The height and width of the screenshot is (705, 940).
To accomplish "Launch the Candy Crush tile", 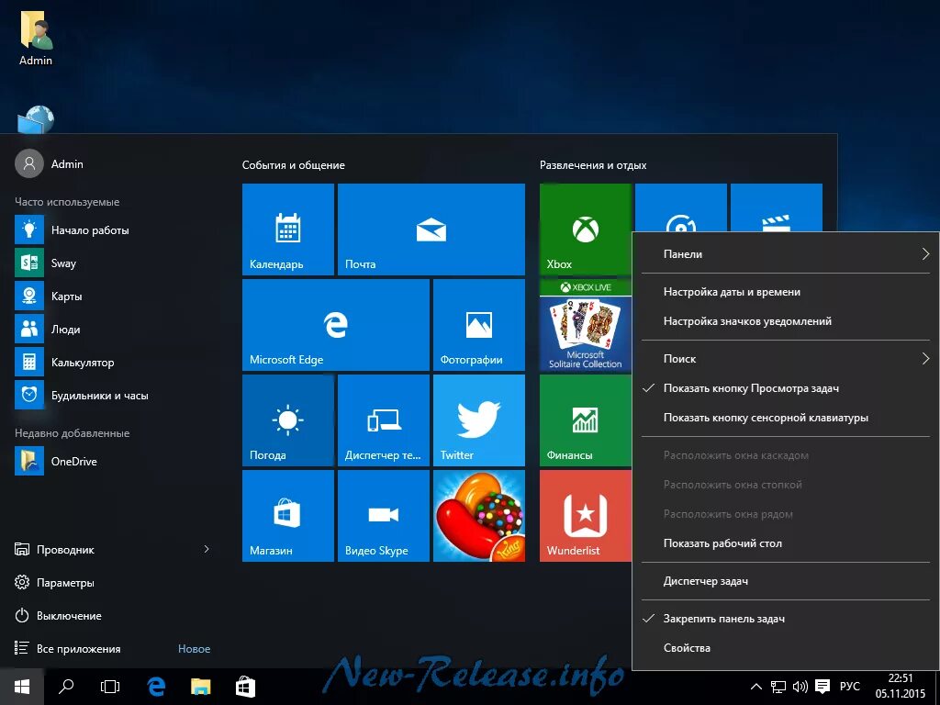I will 479,516.
